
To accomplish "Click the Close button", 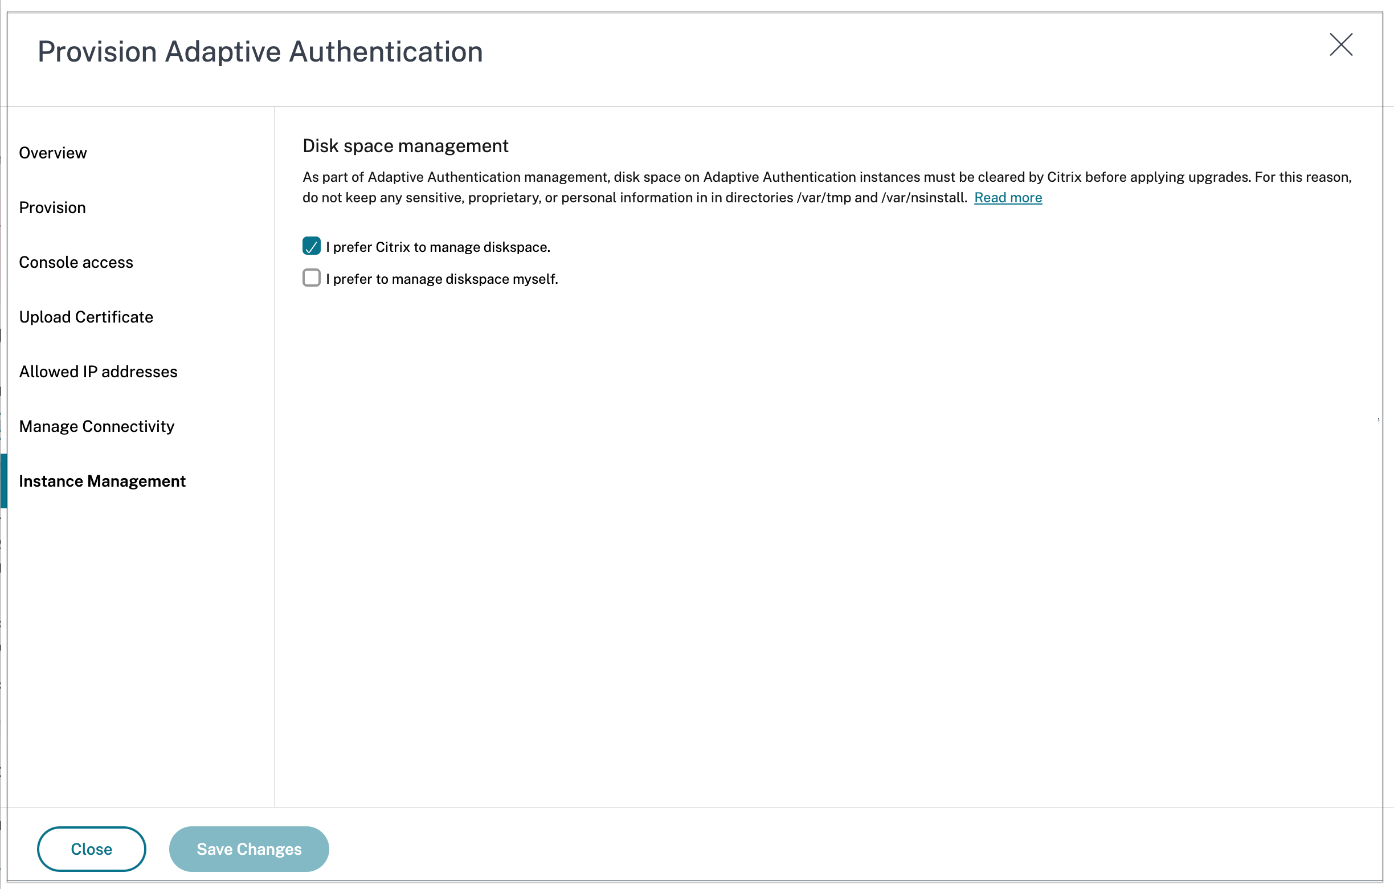I will point(91,849).
